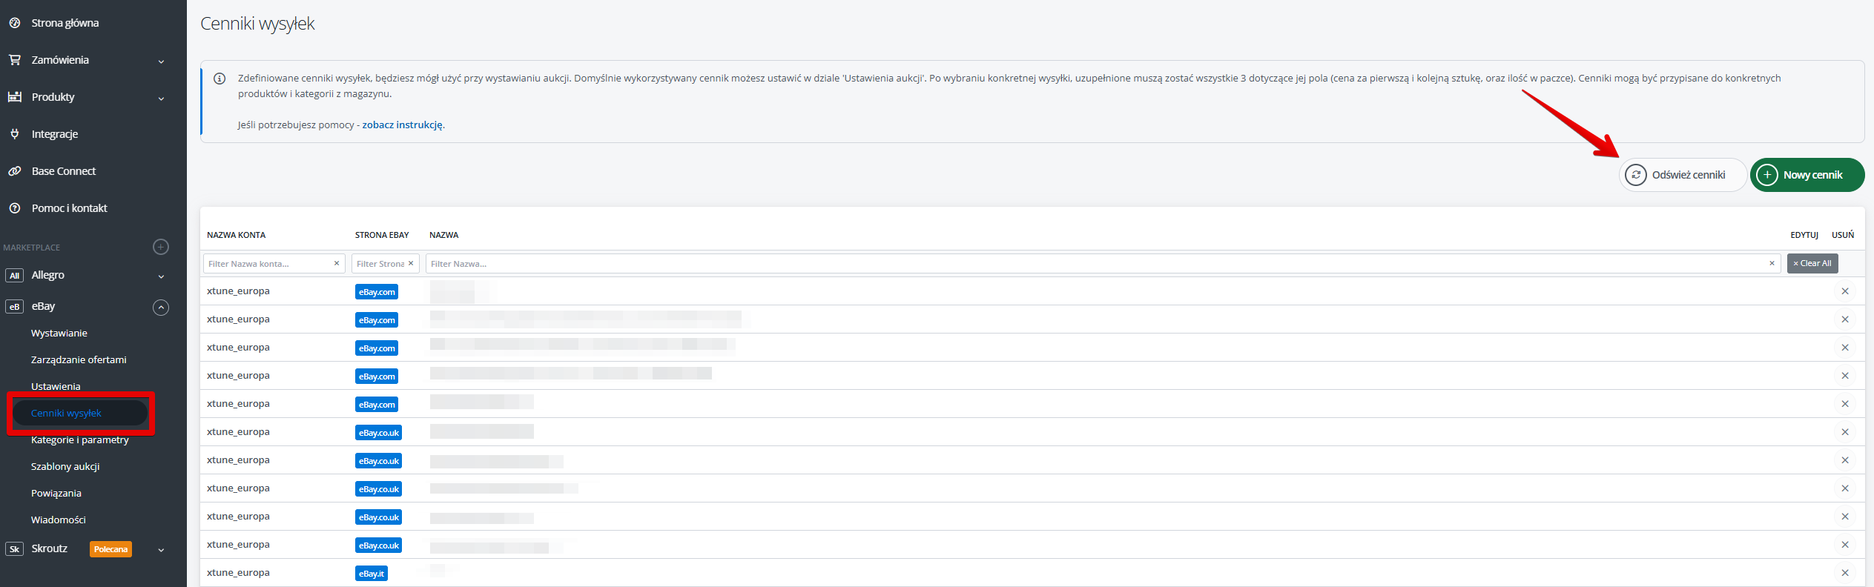Viewport: 1874px width, 587px height.
Task: Create a new list with Nowy cennik
Action: [1807, 175]
